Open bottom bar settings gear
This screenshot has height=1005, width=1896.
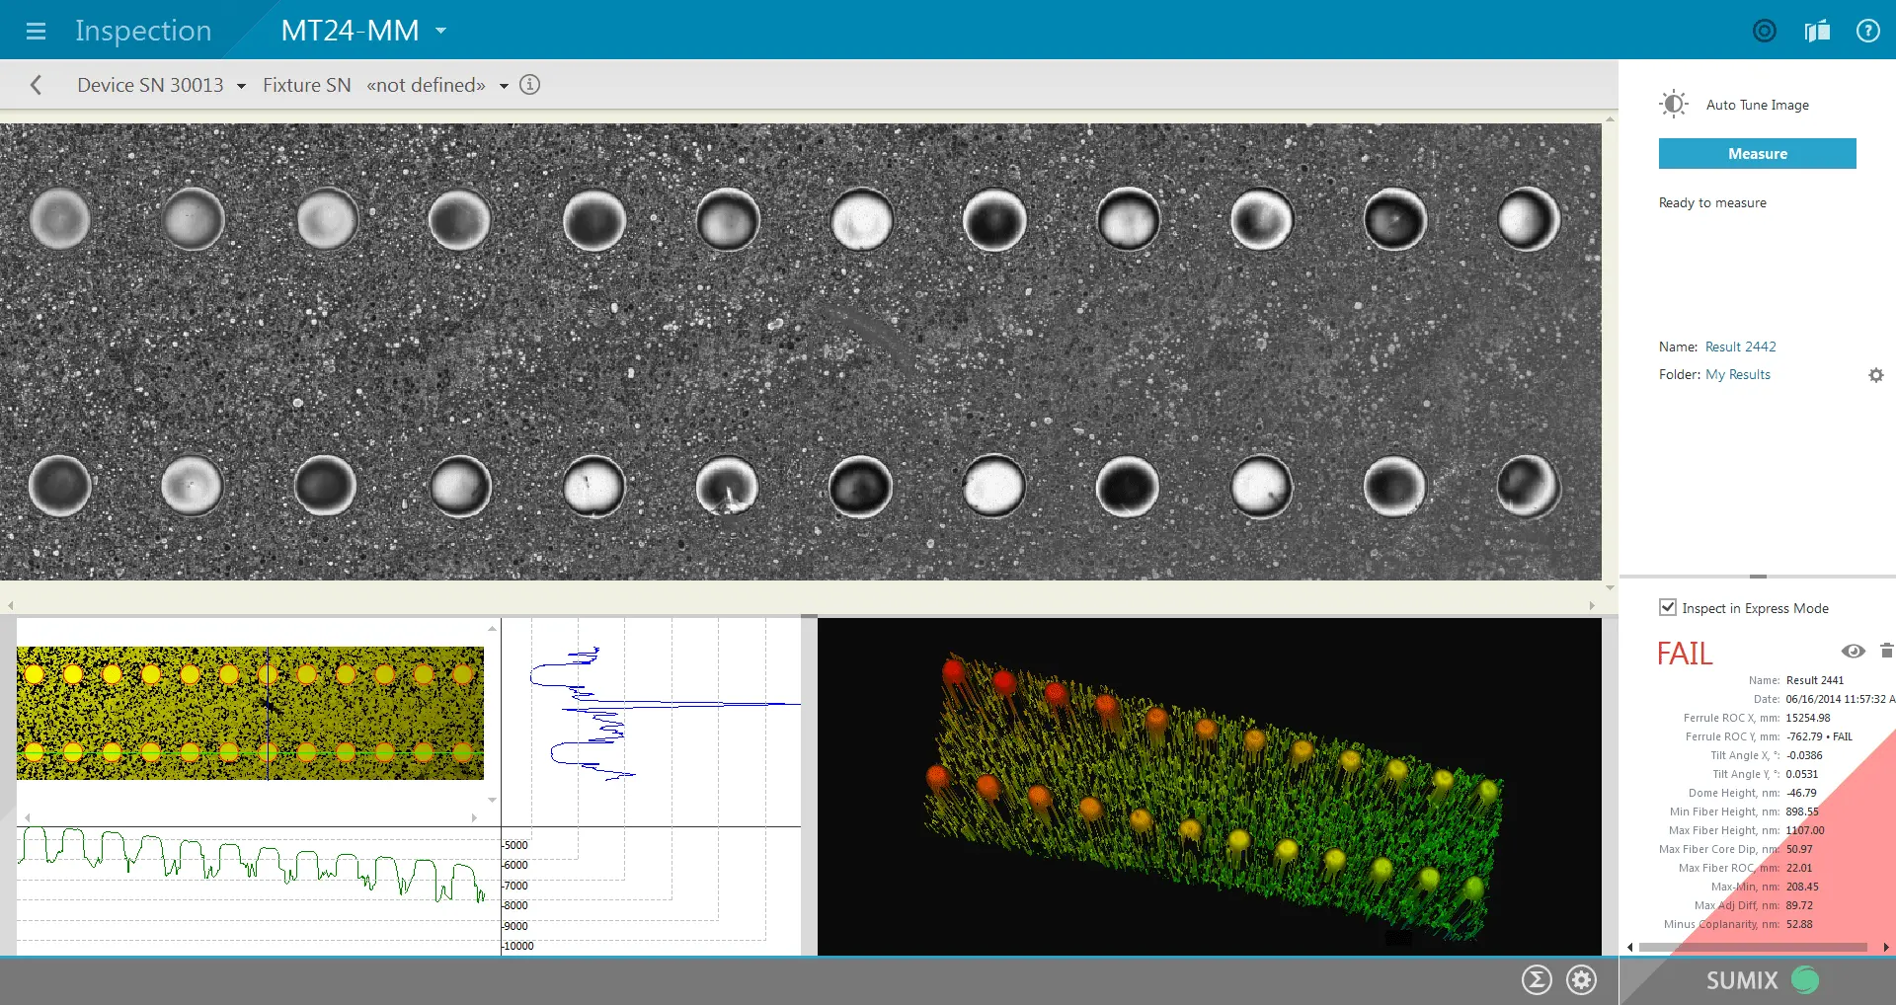click(1582, 979)
